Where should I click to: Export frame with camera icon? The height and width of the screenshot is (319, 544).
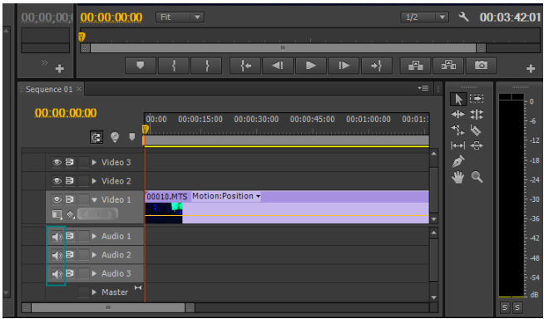[x=482, y=66]
